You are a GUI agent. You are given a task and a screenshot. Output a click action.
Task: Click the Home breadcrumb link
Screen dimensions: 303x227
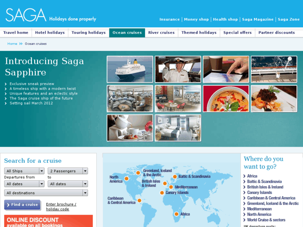[12, 44]
